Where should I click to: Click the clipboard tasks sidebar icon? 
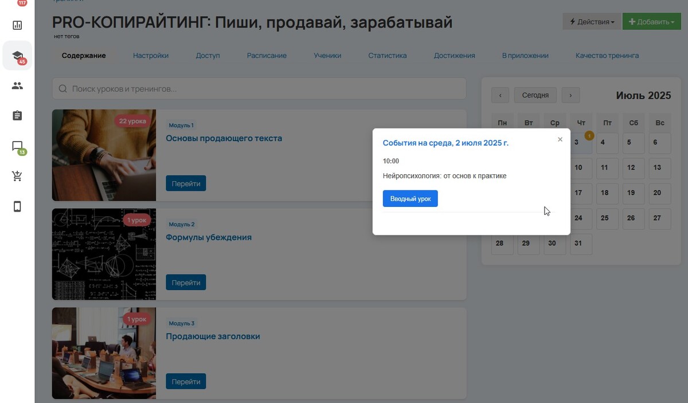(17, 116)
